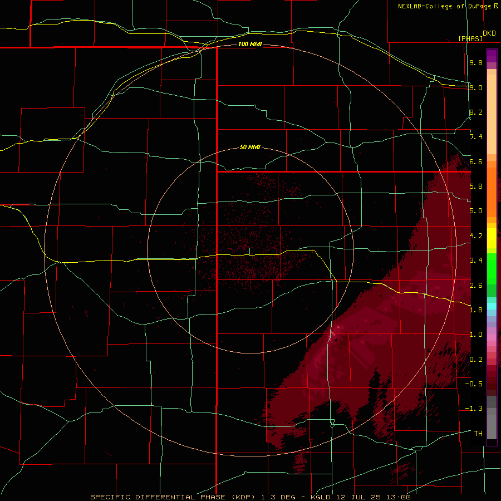Click the TH label at the scale bottom
501x501 pixels.
click(x=478, y=434)
